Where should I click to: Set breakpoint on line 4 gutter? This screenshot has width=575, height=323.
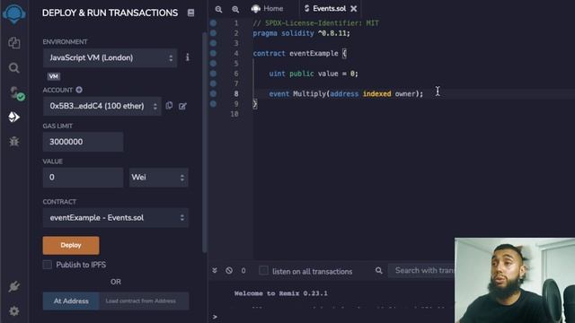[213, 54]
